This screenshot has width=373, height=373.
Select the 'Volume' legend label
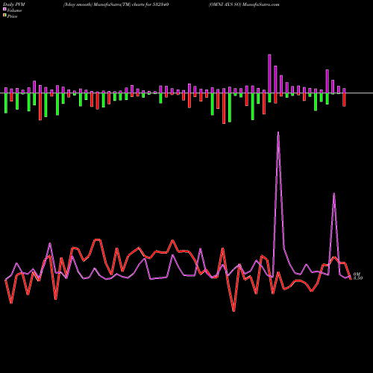[14, 10]
